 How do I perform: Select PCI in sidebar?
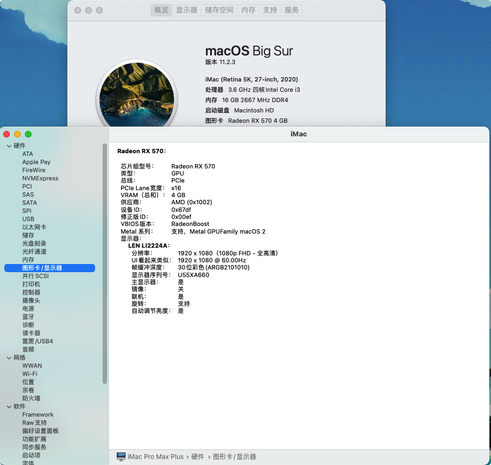(27, 186)
